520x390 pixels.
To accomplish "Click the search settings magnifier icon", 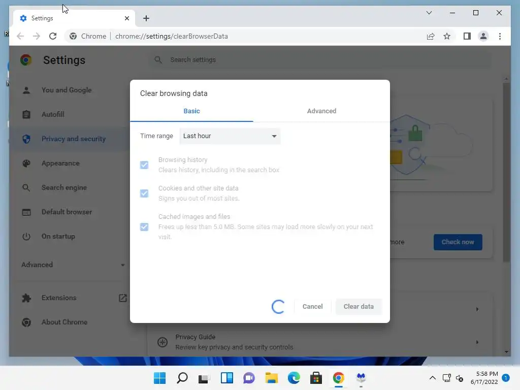I will point(158,60).
